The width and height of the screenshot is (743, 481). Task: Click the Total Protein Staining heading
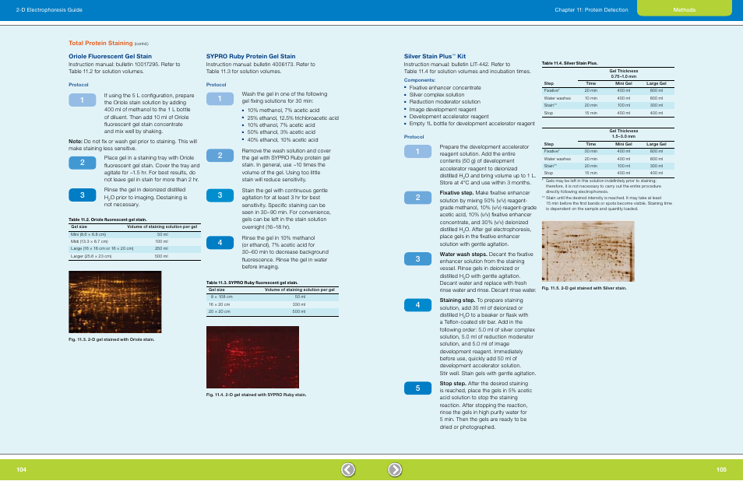pyautogui.click(x=100, y=43)
